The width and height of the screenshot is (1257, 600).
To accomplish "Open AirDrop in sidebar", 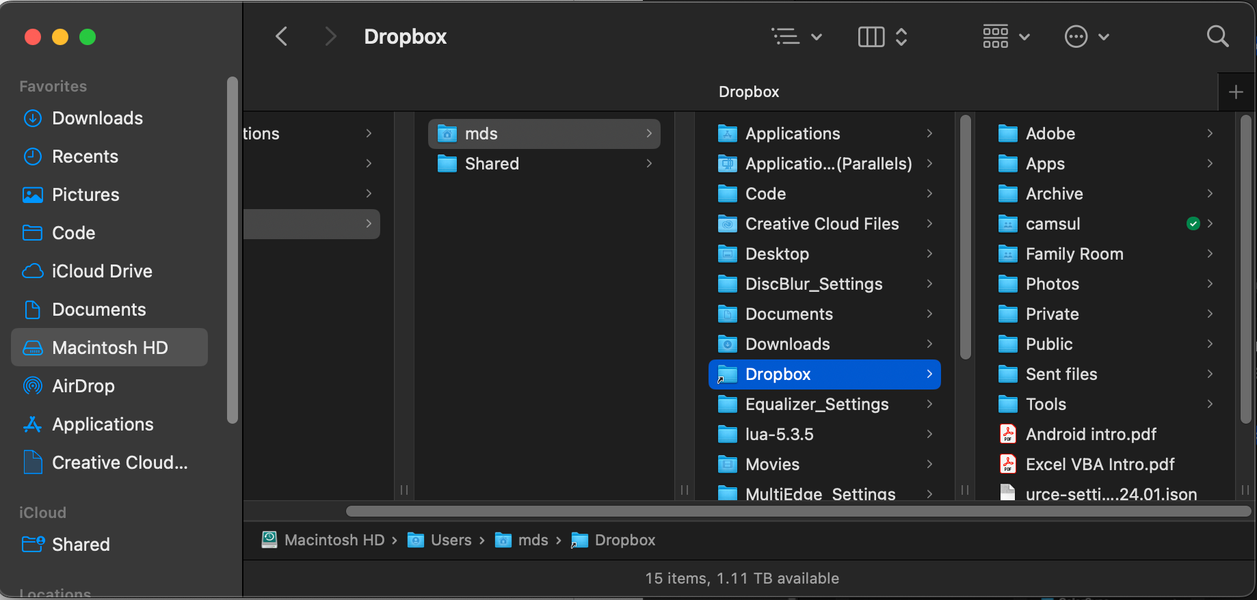I will (x=109, y=386).
